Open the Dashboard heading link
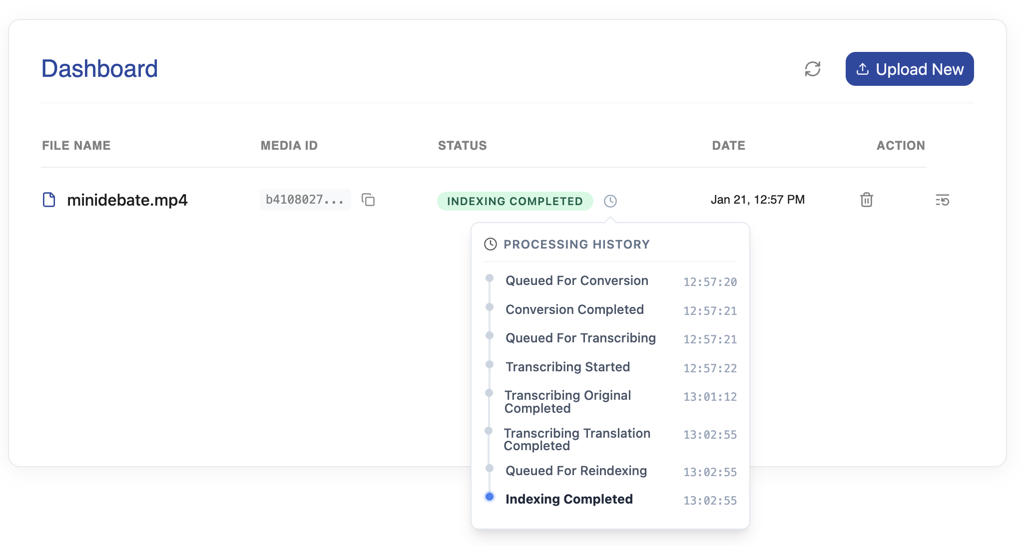 pyautogui.click(x=100, y=68)
